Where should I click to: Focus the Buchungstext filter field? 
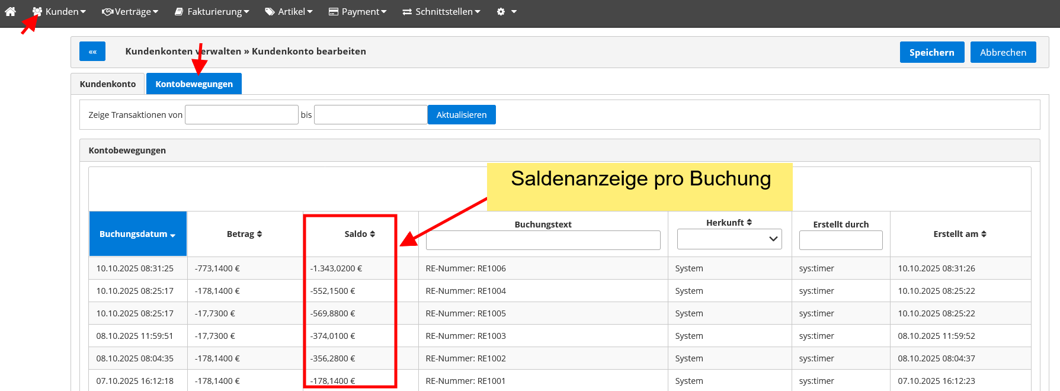click(x=543, y=240)
